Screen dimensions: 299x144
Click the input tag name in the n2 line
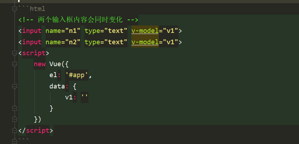32,42
